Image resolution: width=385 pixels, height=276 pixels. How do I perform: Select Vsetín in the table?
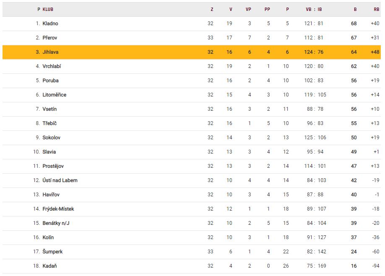[x=49, y=109]
